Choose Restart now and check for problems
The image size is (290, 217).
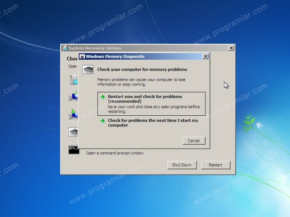pos(151,104)
